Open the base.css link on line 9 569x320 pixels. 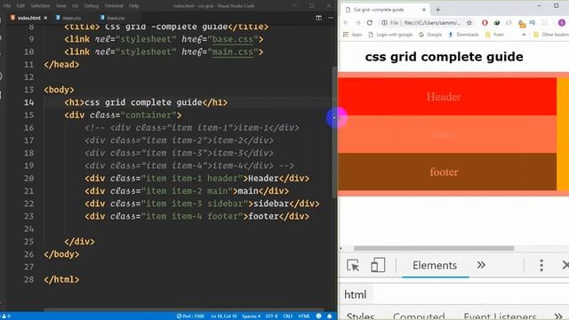[232, 39]
